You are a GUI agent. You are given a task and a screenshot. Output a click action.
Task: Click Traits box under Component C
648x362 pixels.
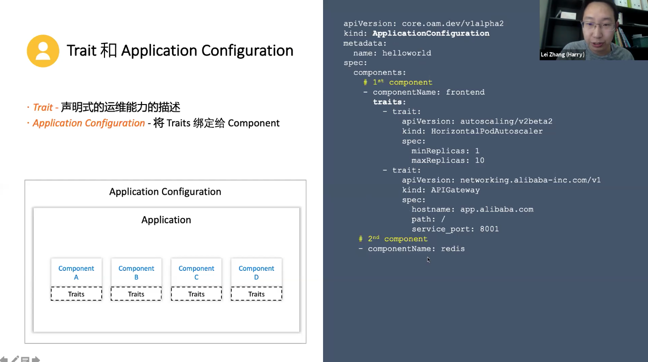coord(196,294)
